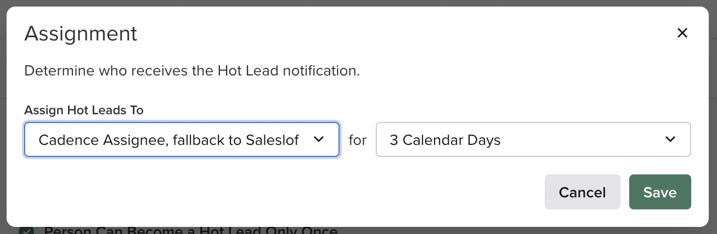
Task: Save the Hot Lead assignment settings
Action: point(660,192)
